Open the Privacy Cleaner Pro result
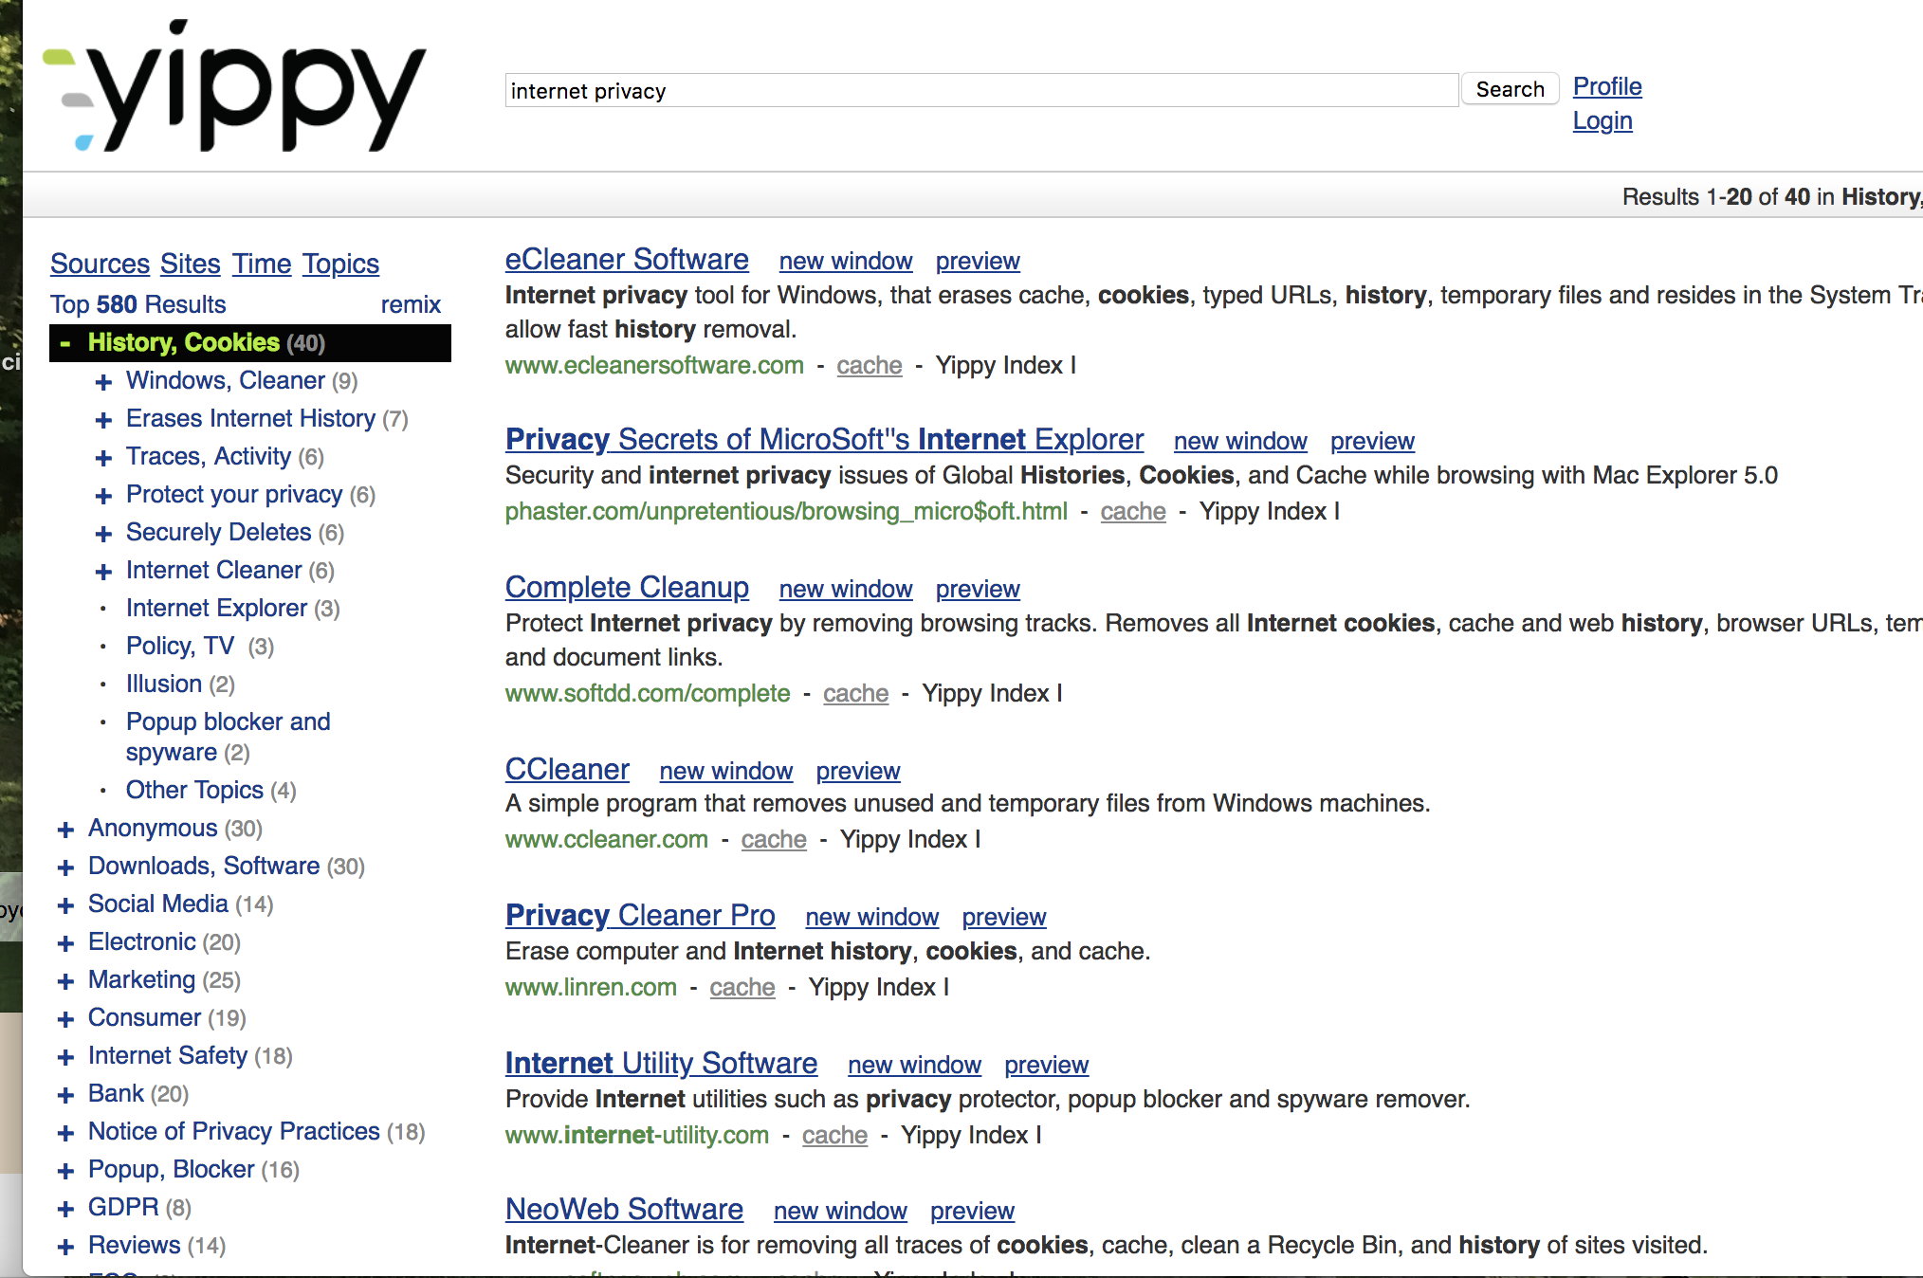The width and height of the screenshot is (1923, 1278). (x=640, y=915)
